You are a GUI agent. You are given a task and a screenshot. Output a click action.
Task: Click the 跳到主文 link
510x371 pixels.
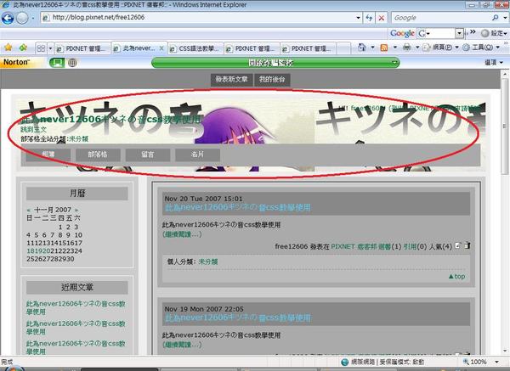[x=34, y=129]
